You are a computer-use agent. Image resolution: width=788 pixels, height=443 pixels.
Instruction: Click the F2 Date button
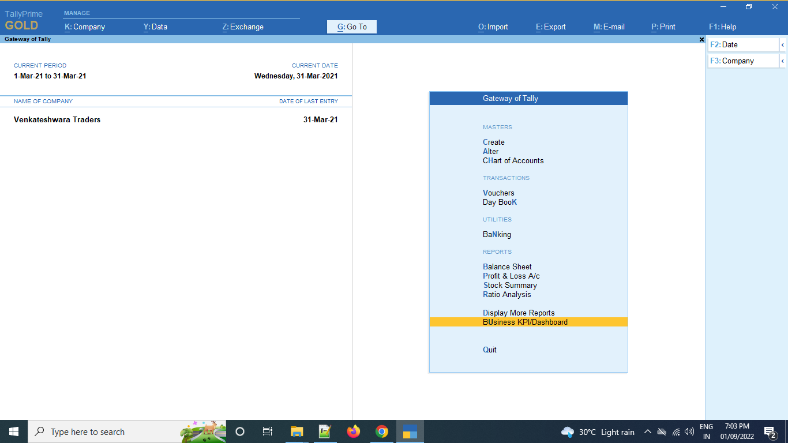tap(743, 45)
